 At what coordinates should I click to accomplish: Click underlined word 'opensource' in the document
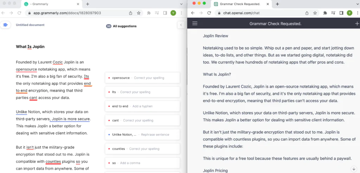(x=26, y=69)
